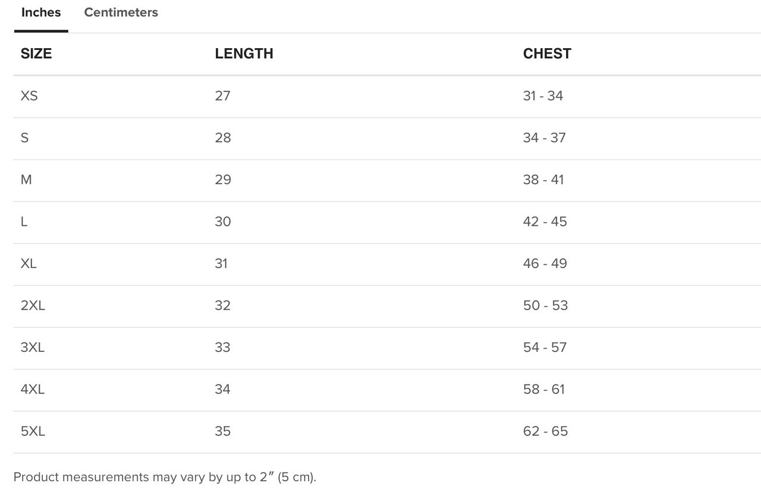Click the product measurements disclaimer text
Viewport: 761px width, 495px height.
[165, 477]
